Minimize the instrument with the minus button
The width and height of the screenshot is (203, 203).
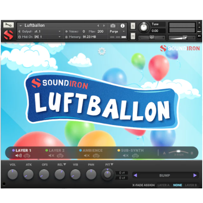pyautogui.click(x=199, y=27)
